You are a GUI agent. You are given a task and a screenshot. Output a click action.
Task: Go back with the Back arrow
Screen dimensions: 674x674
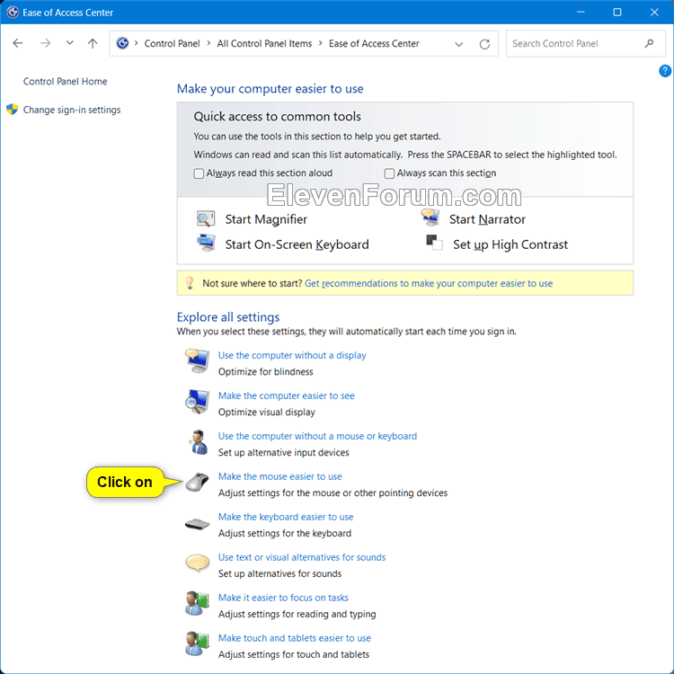18,43
